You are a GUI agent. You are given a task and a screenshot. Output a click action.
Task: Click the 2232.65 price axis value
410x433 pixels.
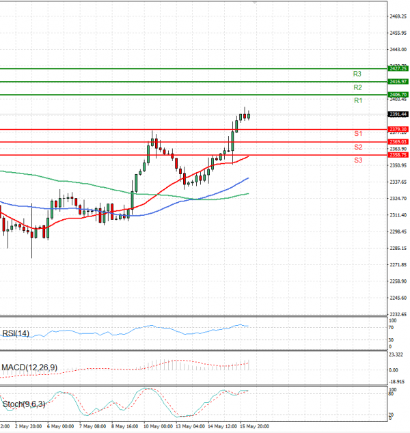pos(398,315)
